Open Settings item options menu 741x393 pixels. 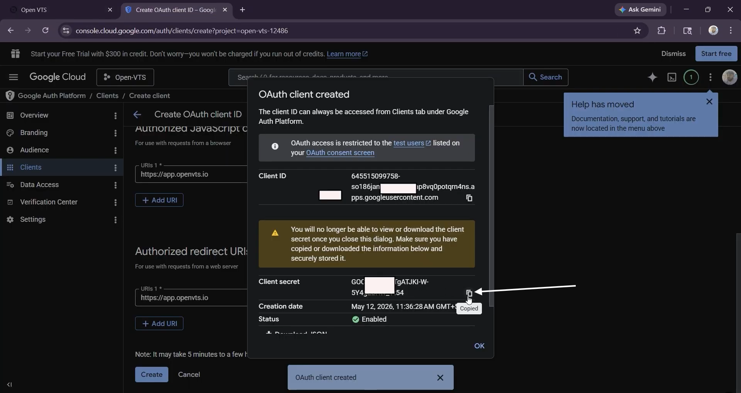pos(115,219)
